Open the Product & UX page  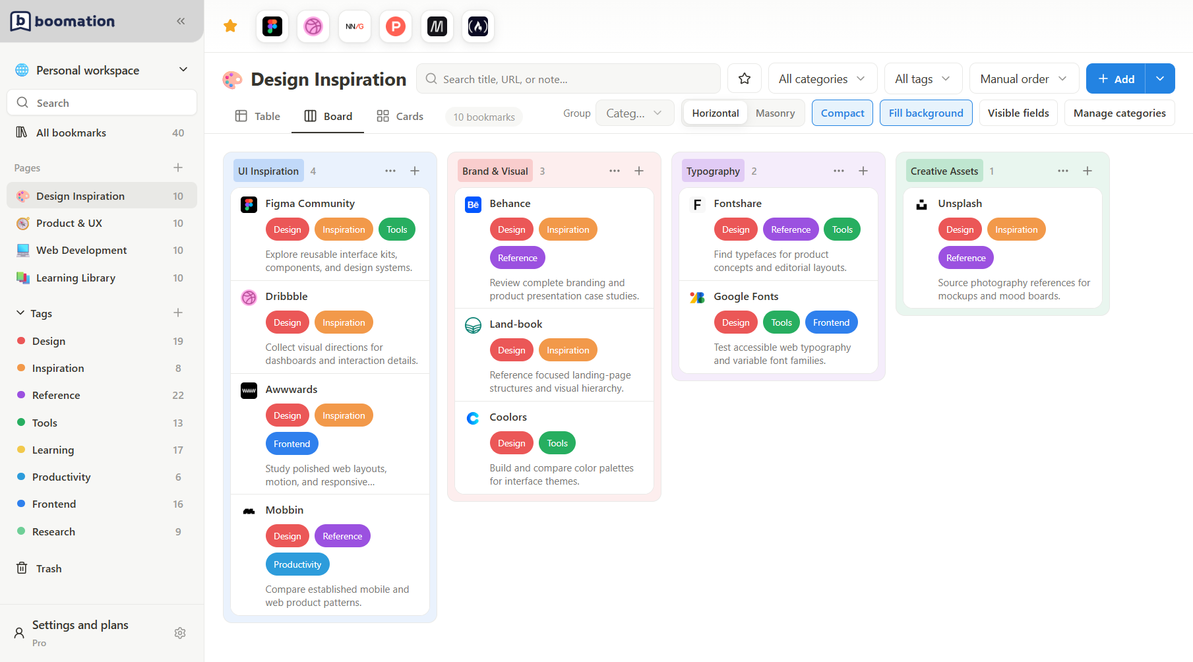click(x=102, y=223)
